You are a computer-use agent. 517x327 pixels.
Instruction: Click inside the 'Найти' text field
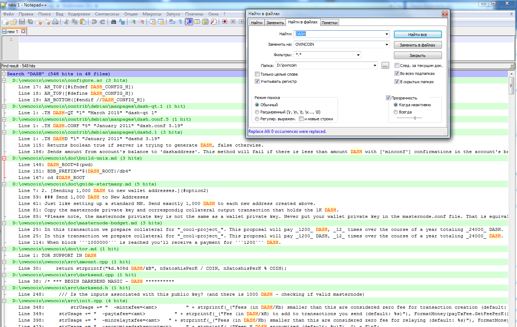click(339, 34)
